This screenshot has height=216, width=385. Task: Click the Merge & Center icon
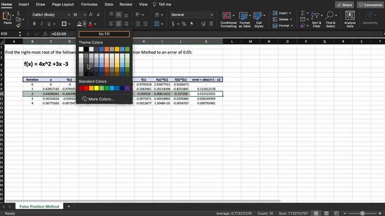tap(157, 24)
